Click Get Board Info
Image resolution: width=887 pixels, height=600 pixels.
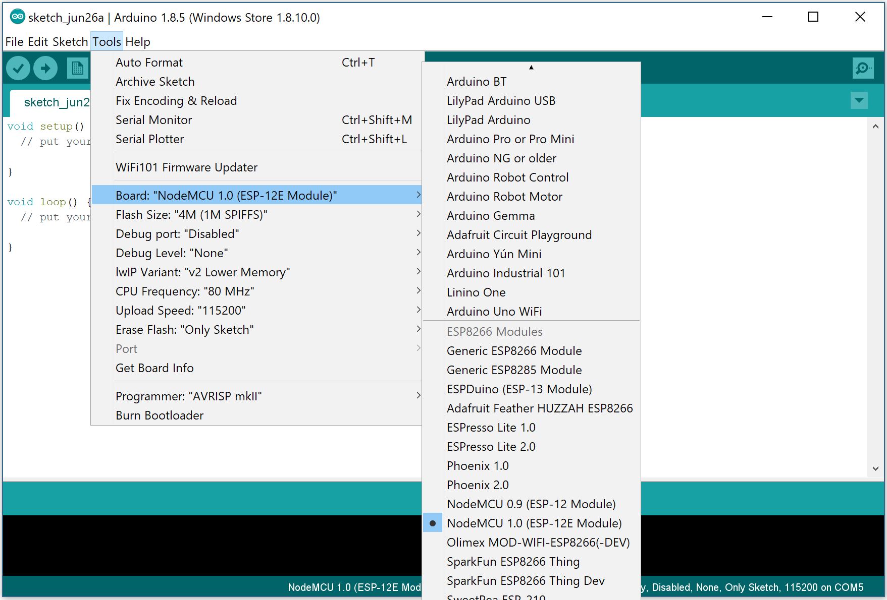click(x=256, y=368)
